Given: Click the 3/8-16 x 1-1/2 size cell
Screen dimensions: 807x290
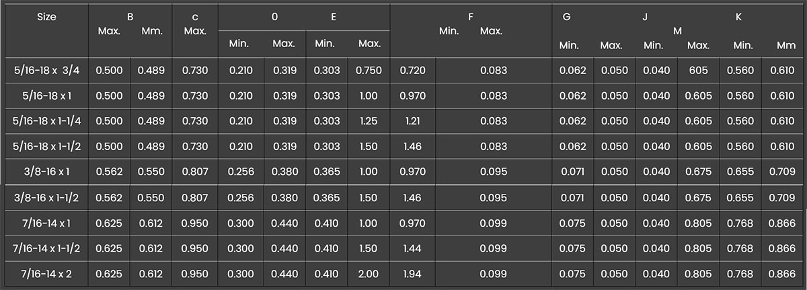Looking at the screenshot, I should click(x=46, y=198).
